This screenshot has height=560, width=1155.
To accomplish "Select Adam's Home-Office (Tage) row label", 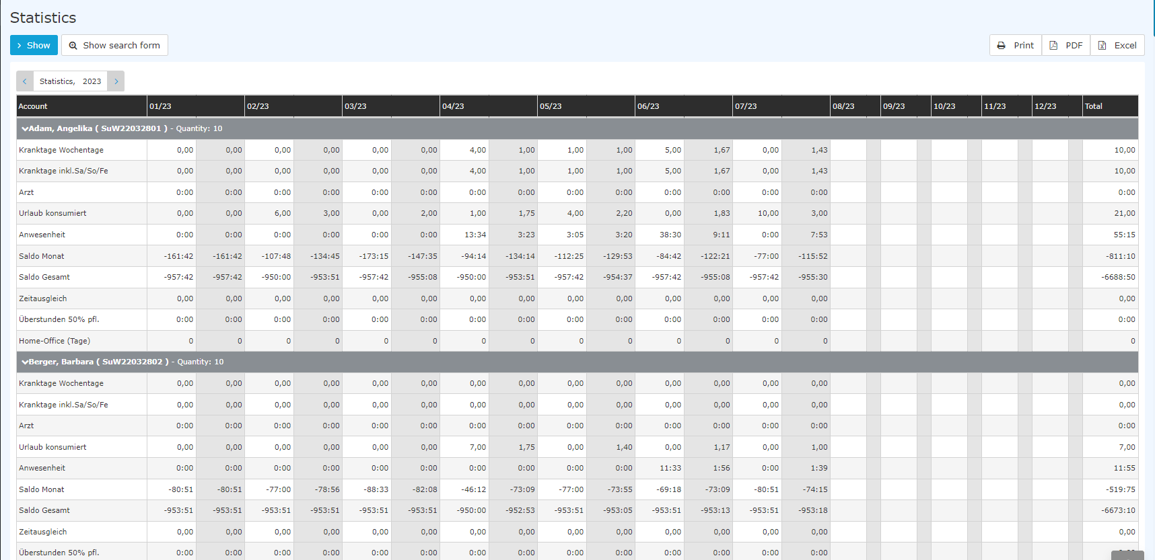I will [55, 341].
